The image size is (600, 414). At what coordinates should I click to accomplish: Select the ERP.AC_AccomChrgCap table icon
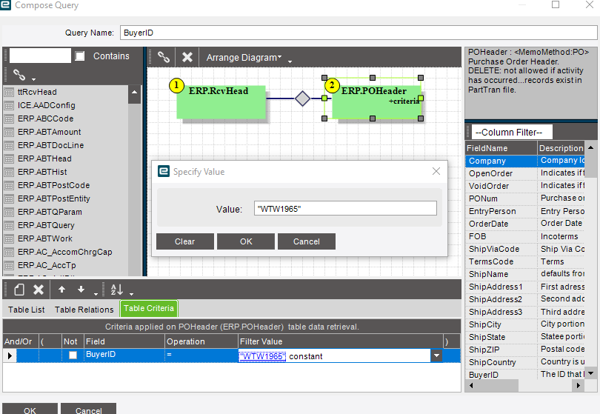tap(9, 252)
